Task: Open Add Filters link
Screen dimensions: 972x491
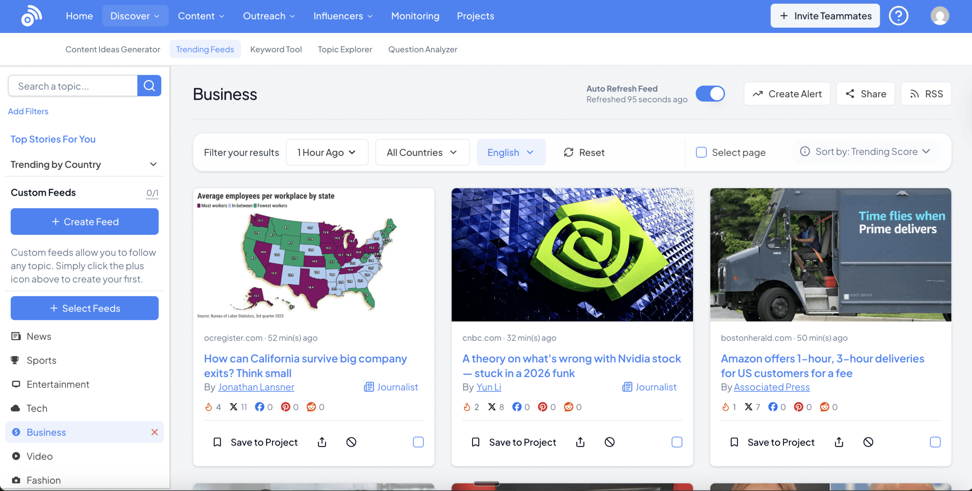Action: pos(28,111)
